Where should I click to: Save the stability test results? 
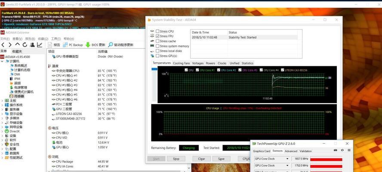[221, 159]
